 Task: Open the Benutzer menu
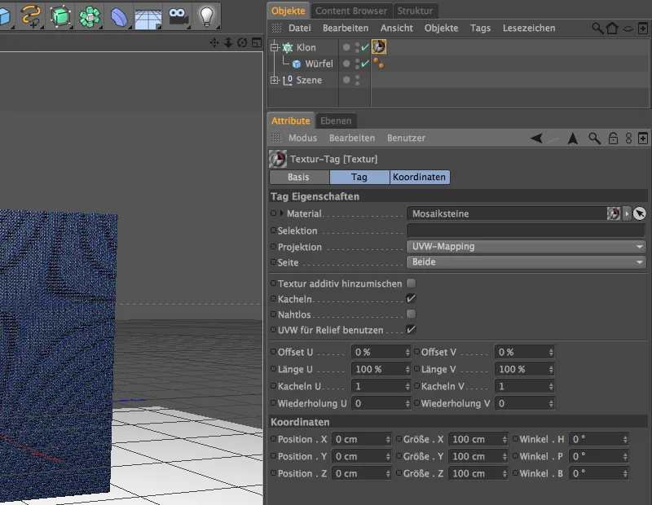coord(406,138)
